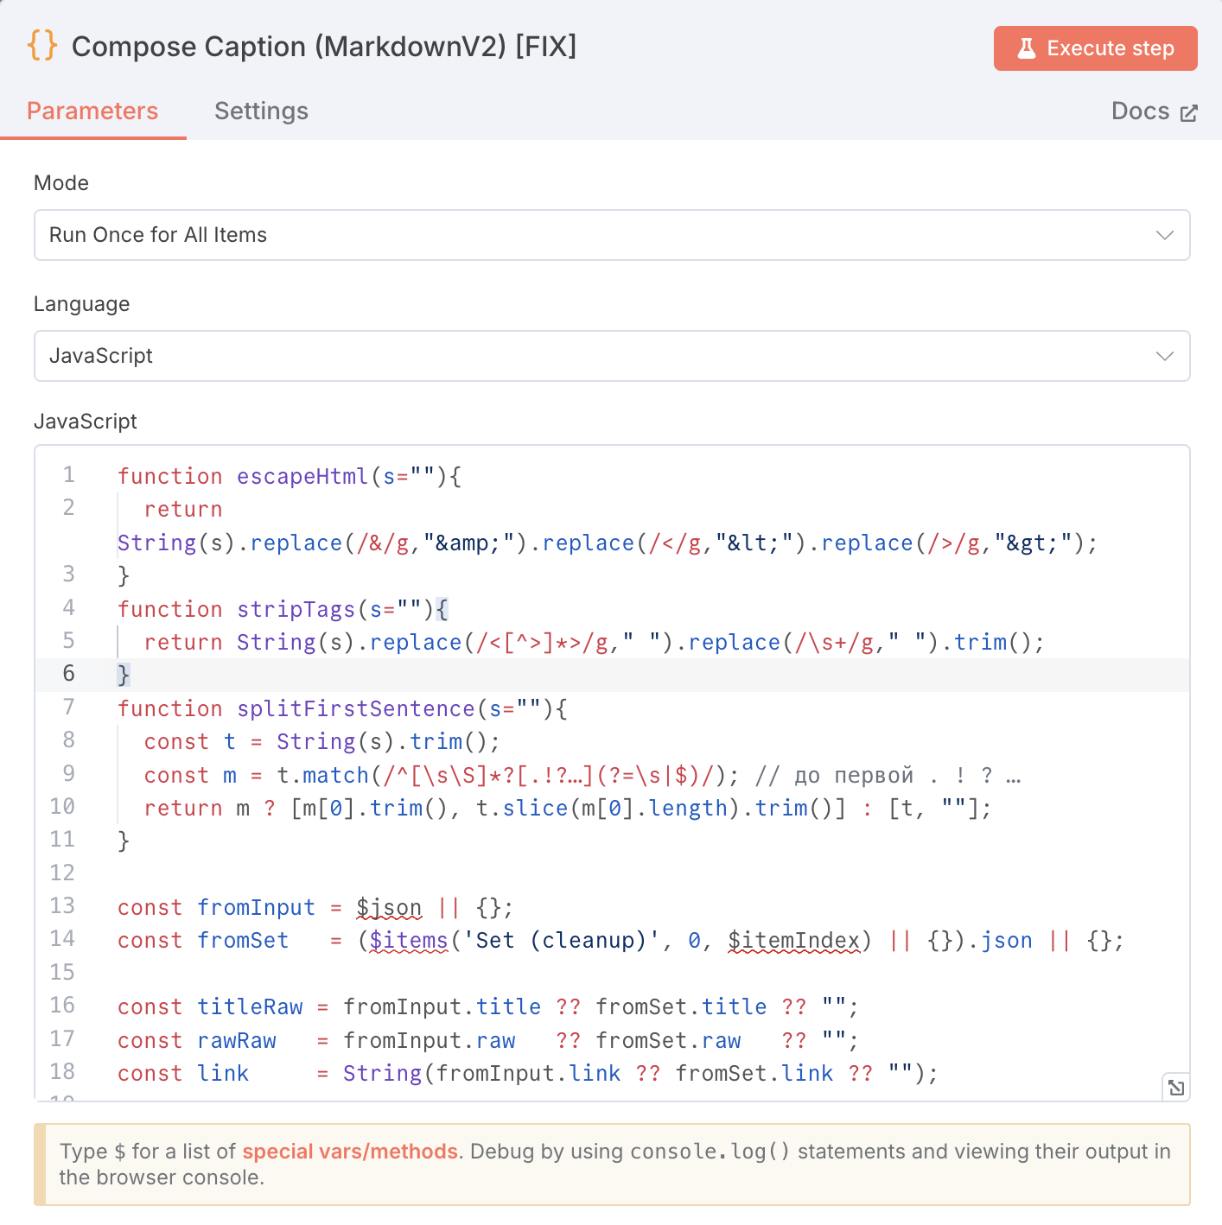
Task: Select the Parameters tab
Action: click(92, 111)
